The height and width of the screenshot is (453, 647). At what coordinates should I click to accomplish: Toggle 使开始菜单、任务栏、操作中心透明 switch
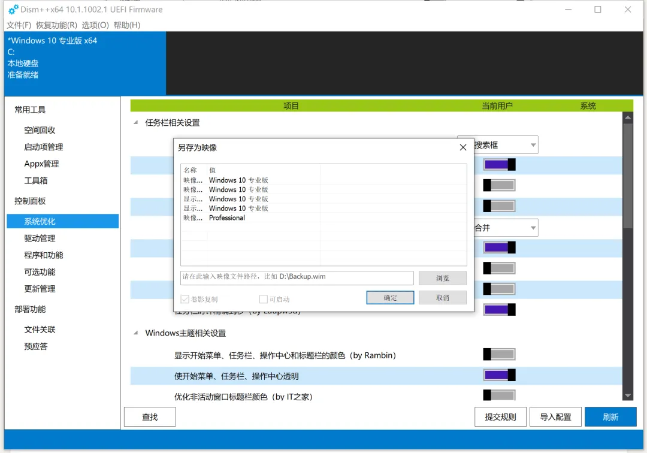[x=499, y=375]
